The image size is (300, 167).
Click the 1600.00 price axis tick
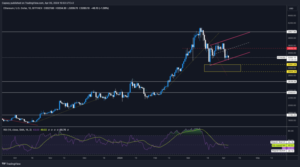(292, 120)
